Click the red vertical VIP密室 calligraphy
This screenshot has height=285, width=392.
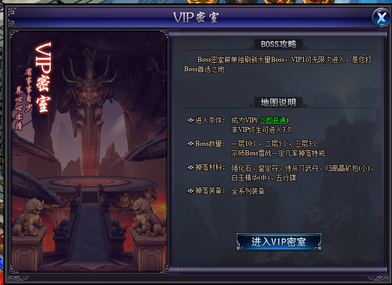pos(43,77)
